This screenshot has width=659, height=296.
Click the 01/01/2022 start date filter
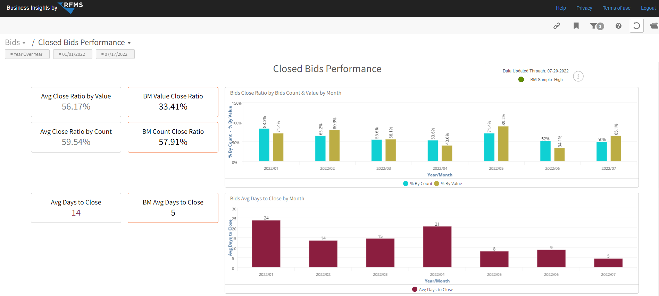point(73,54)
